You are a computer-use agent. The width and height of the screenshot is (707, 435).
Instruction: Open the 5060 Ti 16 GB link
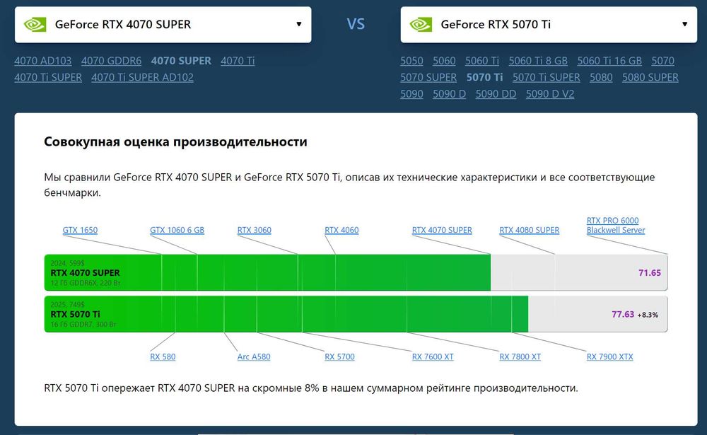pyautogui.click(x=609, y=61)
